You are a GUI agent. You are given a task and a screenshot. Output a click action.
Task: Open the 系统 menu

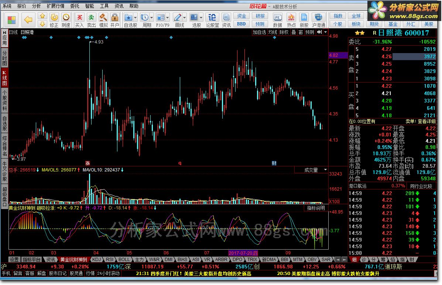(7, 6)
